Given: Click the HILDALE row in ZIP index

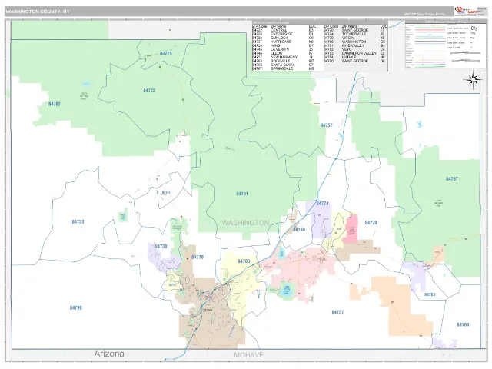Looking at the screenshot, I should tap(354, 57).
